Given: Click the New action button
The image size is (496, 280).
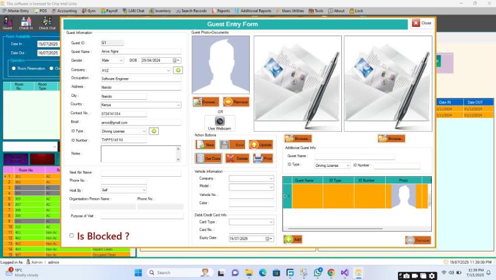Looking at the screenshot, I should 205,145.
